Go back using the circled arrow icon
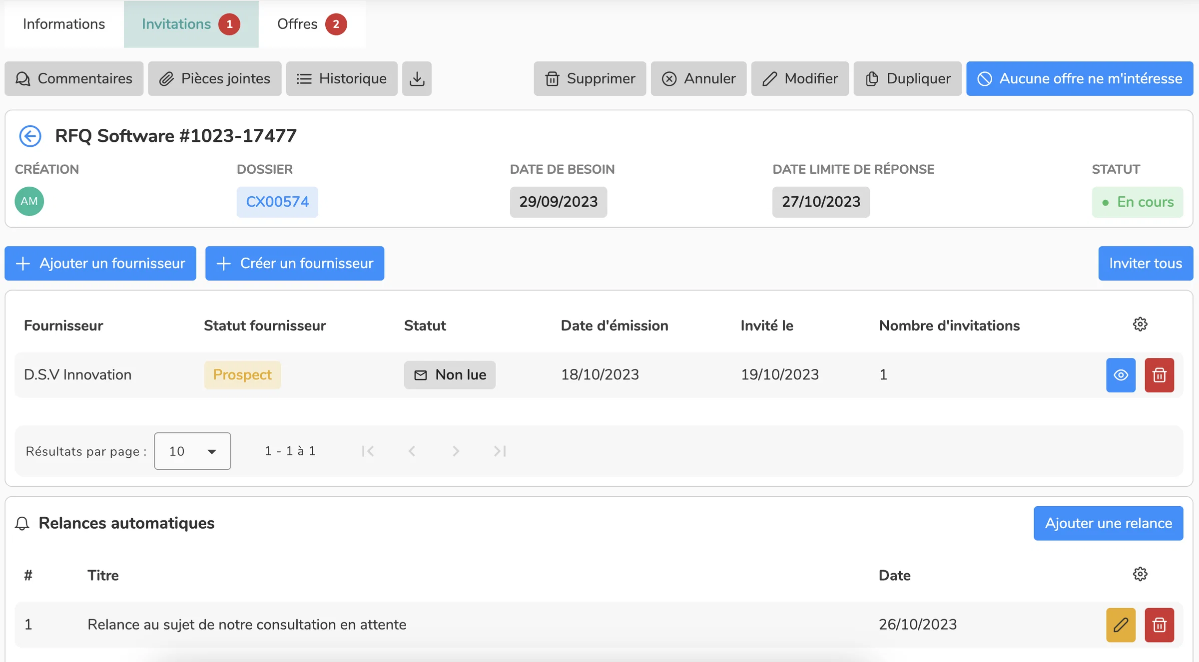The width and height of the screenshot is (1199, 662). coord(30,136)
